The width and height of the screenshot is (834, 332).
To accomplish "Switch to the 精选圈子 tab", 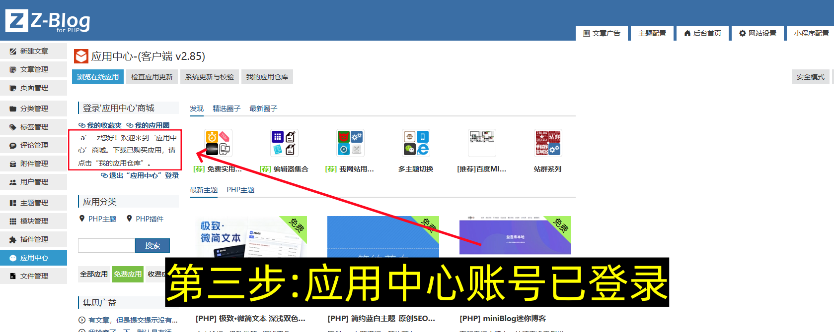I will [x=227, y=109].
